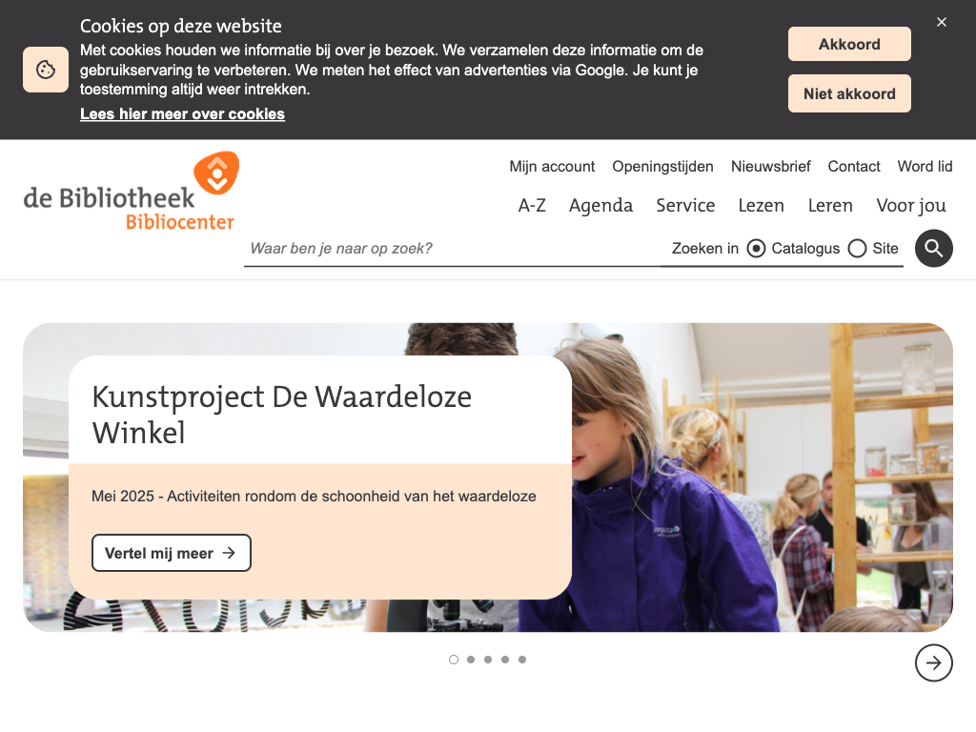Focus the 'Waar ben je naar op zoek?' field
This screenshot has width=976, height=732.
tap(451, 249)
